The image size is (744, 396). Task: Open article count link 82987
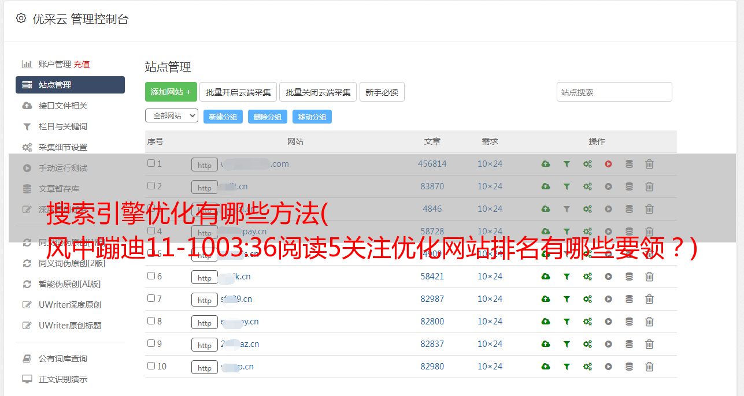432,299
